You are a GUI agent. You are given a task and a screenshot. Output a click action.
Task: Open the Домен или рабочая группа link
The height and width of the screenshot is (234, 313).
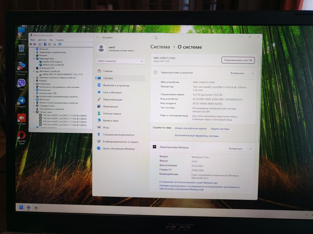191,128
